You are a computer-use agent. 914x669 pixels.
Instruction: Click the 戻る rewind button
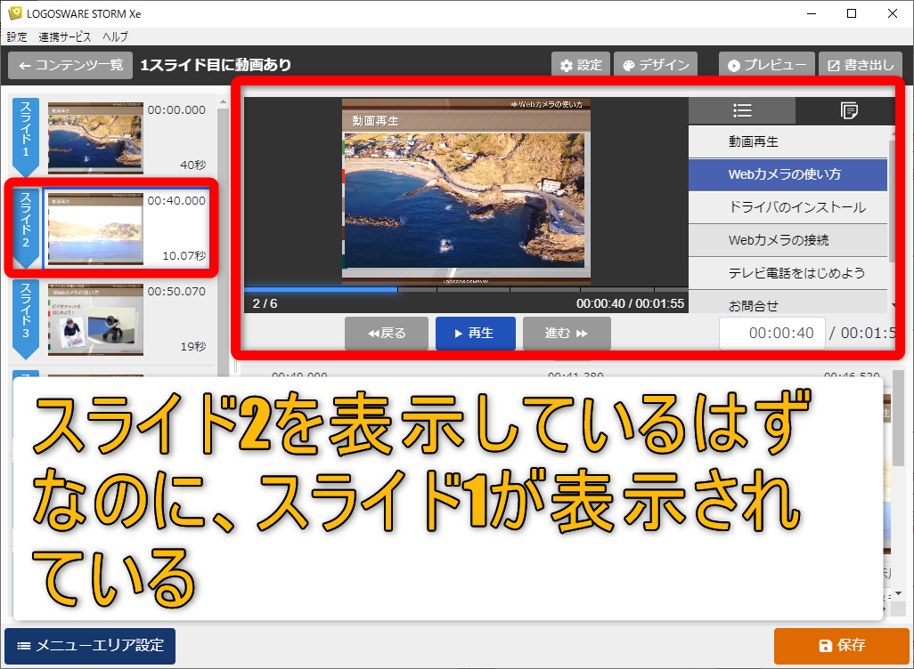point(387,334)
